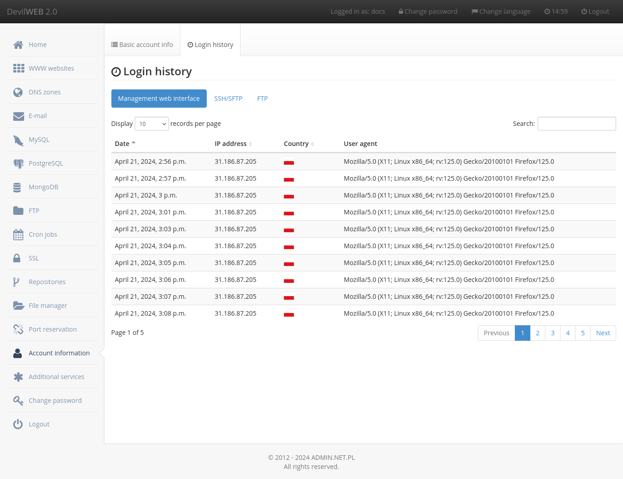Open the File manager
This screenshot has width=623, height=479.
pyautogui.click(x=47, y=305)
